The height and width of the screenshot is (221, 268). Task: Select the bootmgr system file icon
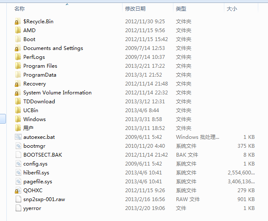tap(18, 146)
